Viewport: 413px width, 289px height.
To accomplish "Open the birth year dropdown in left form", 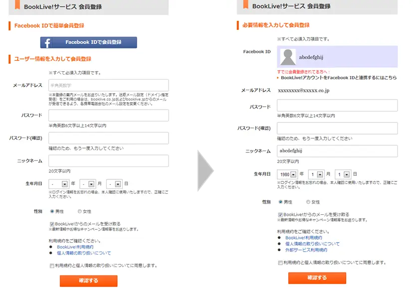I will click(x=59, y=184).
